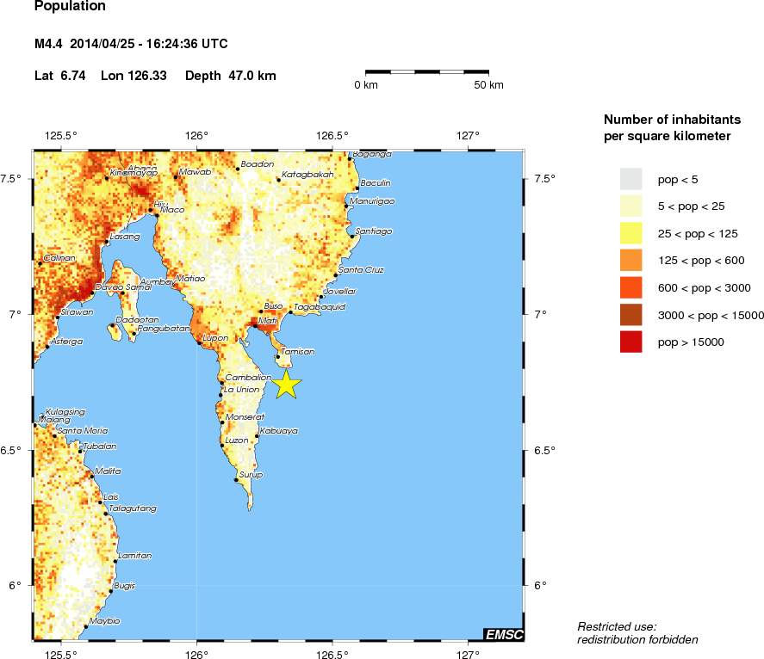Choose the '125 < pop < 600' orange swatch

tap(631, 260)
